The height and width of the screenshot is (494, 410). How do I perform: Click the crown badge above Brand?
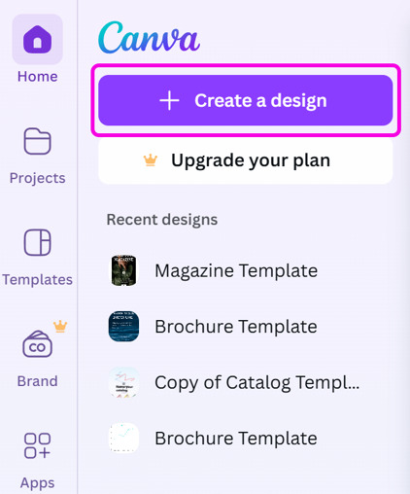pos(60,327)
